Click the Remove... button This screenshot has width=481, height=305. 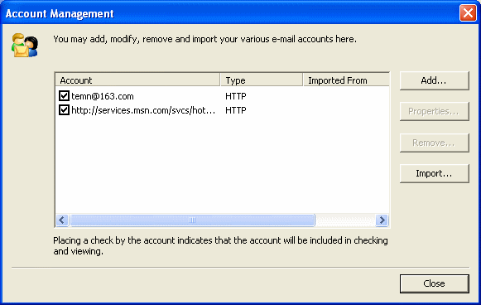[x=434, y=143]
